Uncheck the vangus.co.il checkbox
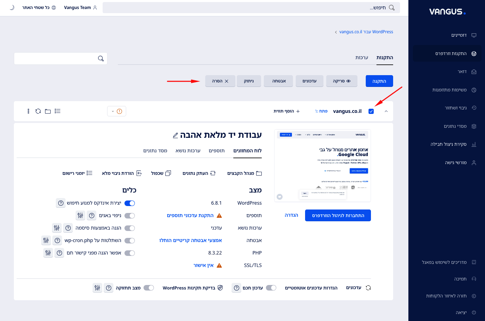This screenshot has width=485, height=321. click(x=371, y=111)
